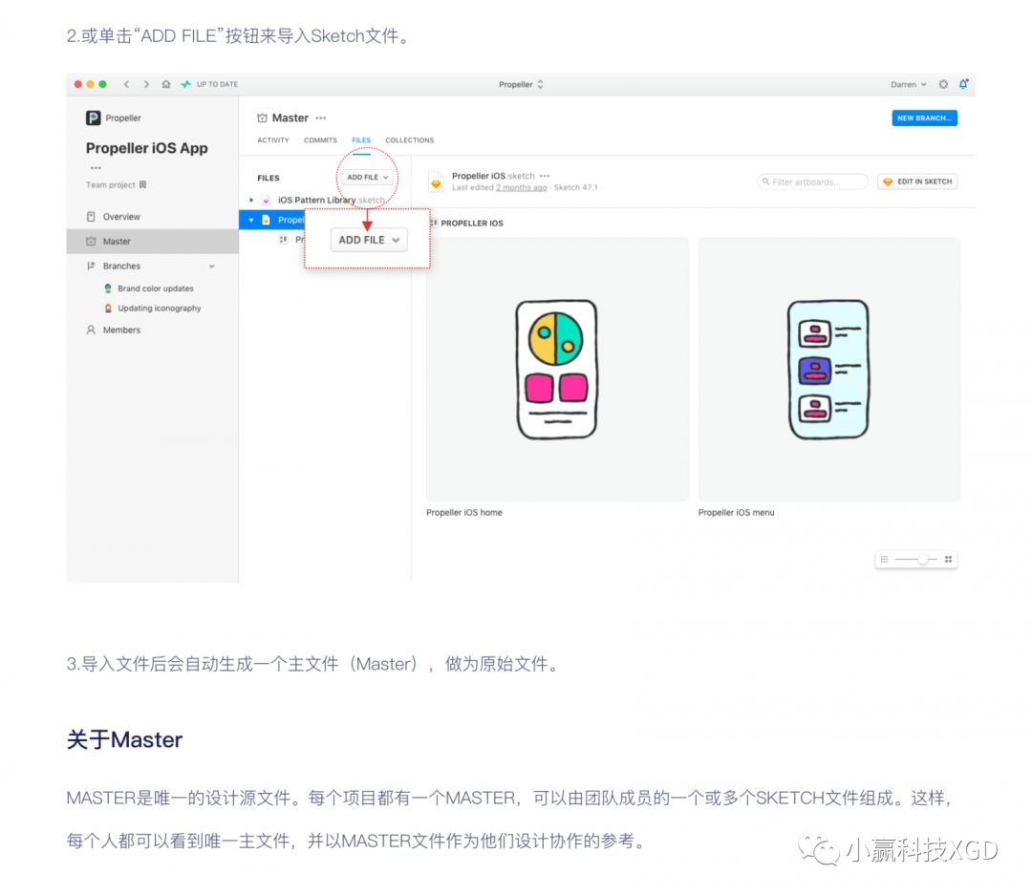Click the 2 months ago link

522,187
